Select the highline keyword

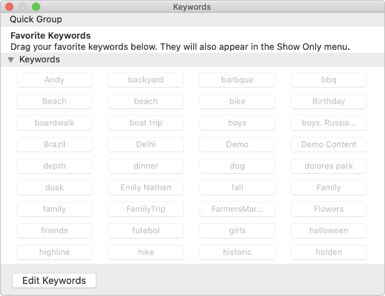tap(54, 253)
